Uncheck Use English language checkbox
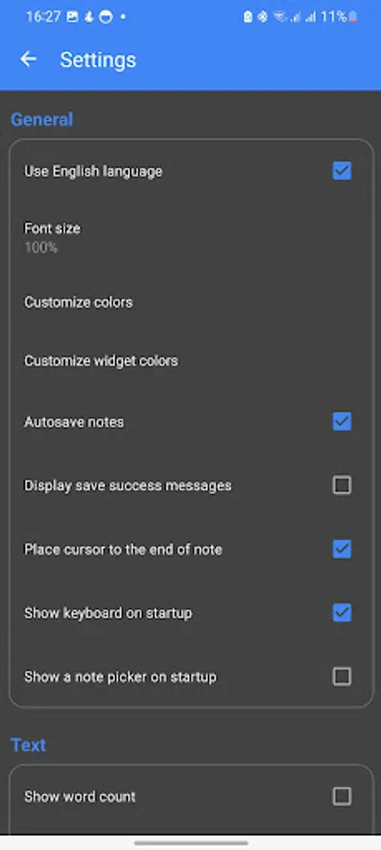Viewport: 381px width, 850px height. coord(342,171)
